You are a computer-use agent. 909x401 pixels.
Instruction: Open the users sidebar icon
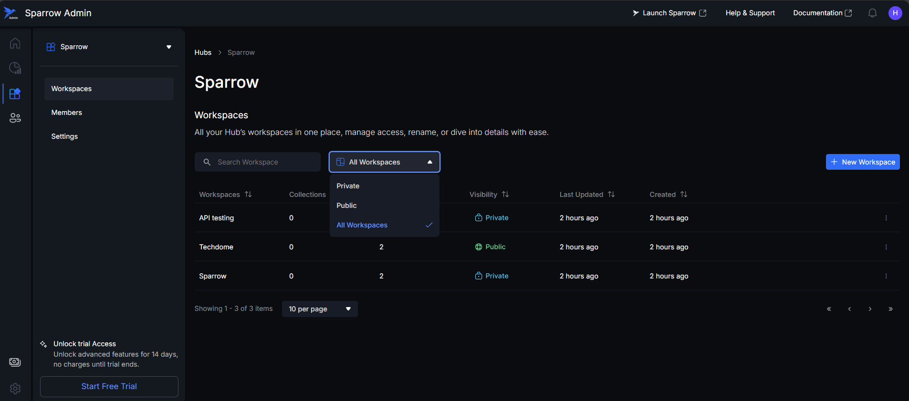point(15,118)
